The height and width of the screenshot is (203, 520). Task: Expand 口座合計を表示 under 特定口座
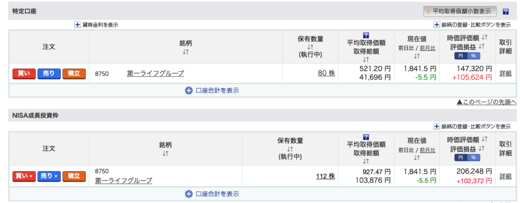coord(212,90)
